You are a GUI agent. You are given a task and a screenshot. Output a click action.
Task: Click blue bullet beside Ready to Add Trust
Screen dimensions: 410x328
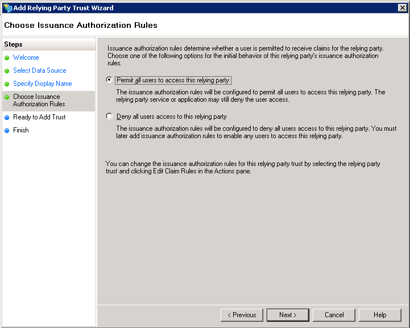coord(7,118)
